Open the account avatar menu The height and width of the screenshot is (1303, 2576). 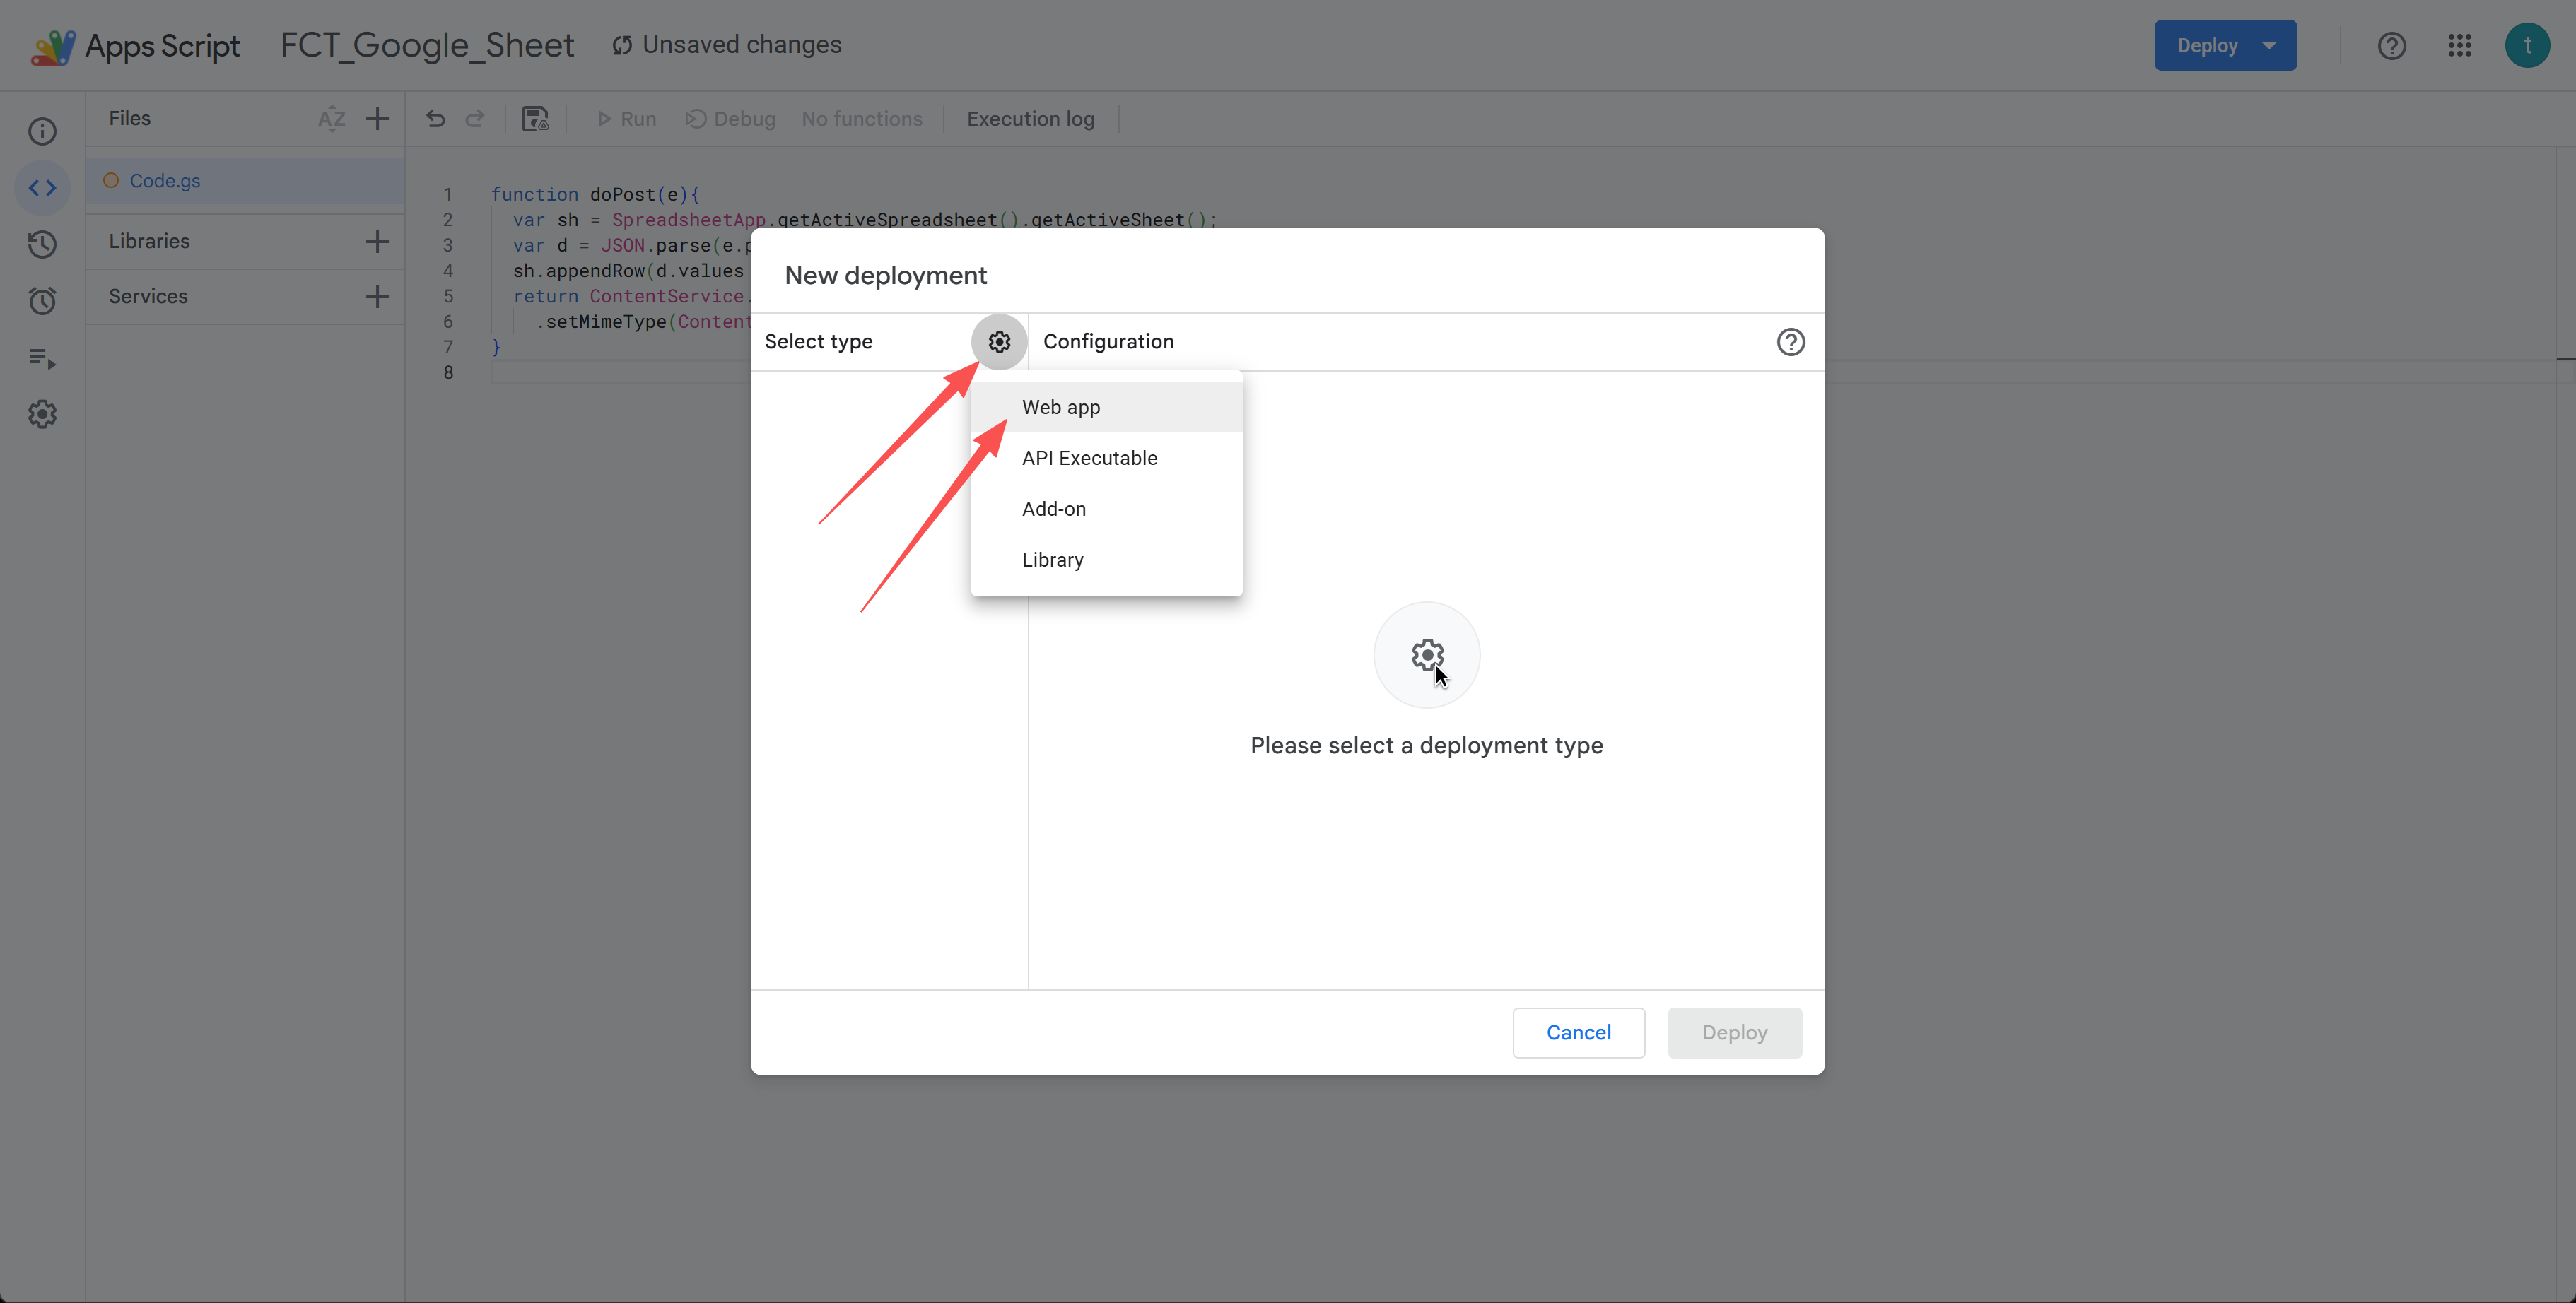[x=2527, y=46]
